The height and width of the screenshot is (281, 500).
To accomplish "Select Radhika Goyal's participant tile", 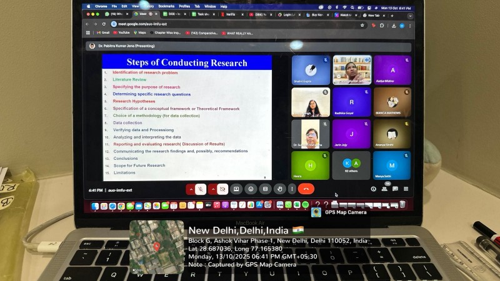I will click(351, 102).
